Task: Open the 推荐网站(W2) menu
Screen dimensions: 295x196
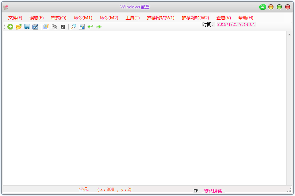Action: point(195,18)
